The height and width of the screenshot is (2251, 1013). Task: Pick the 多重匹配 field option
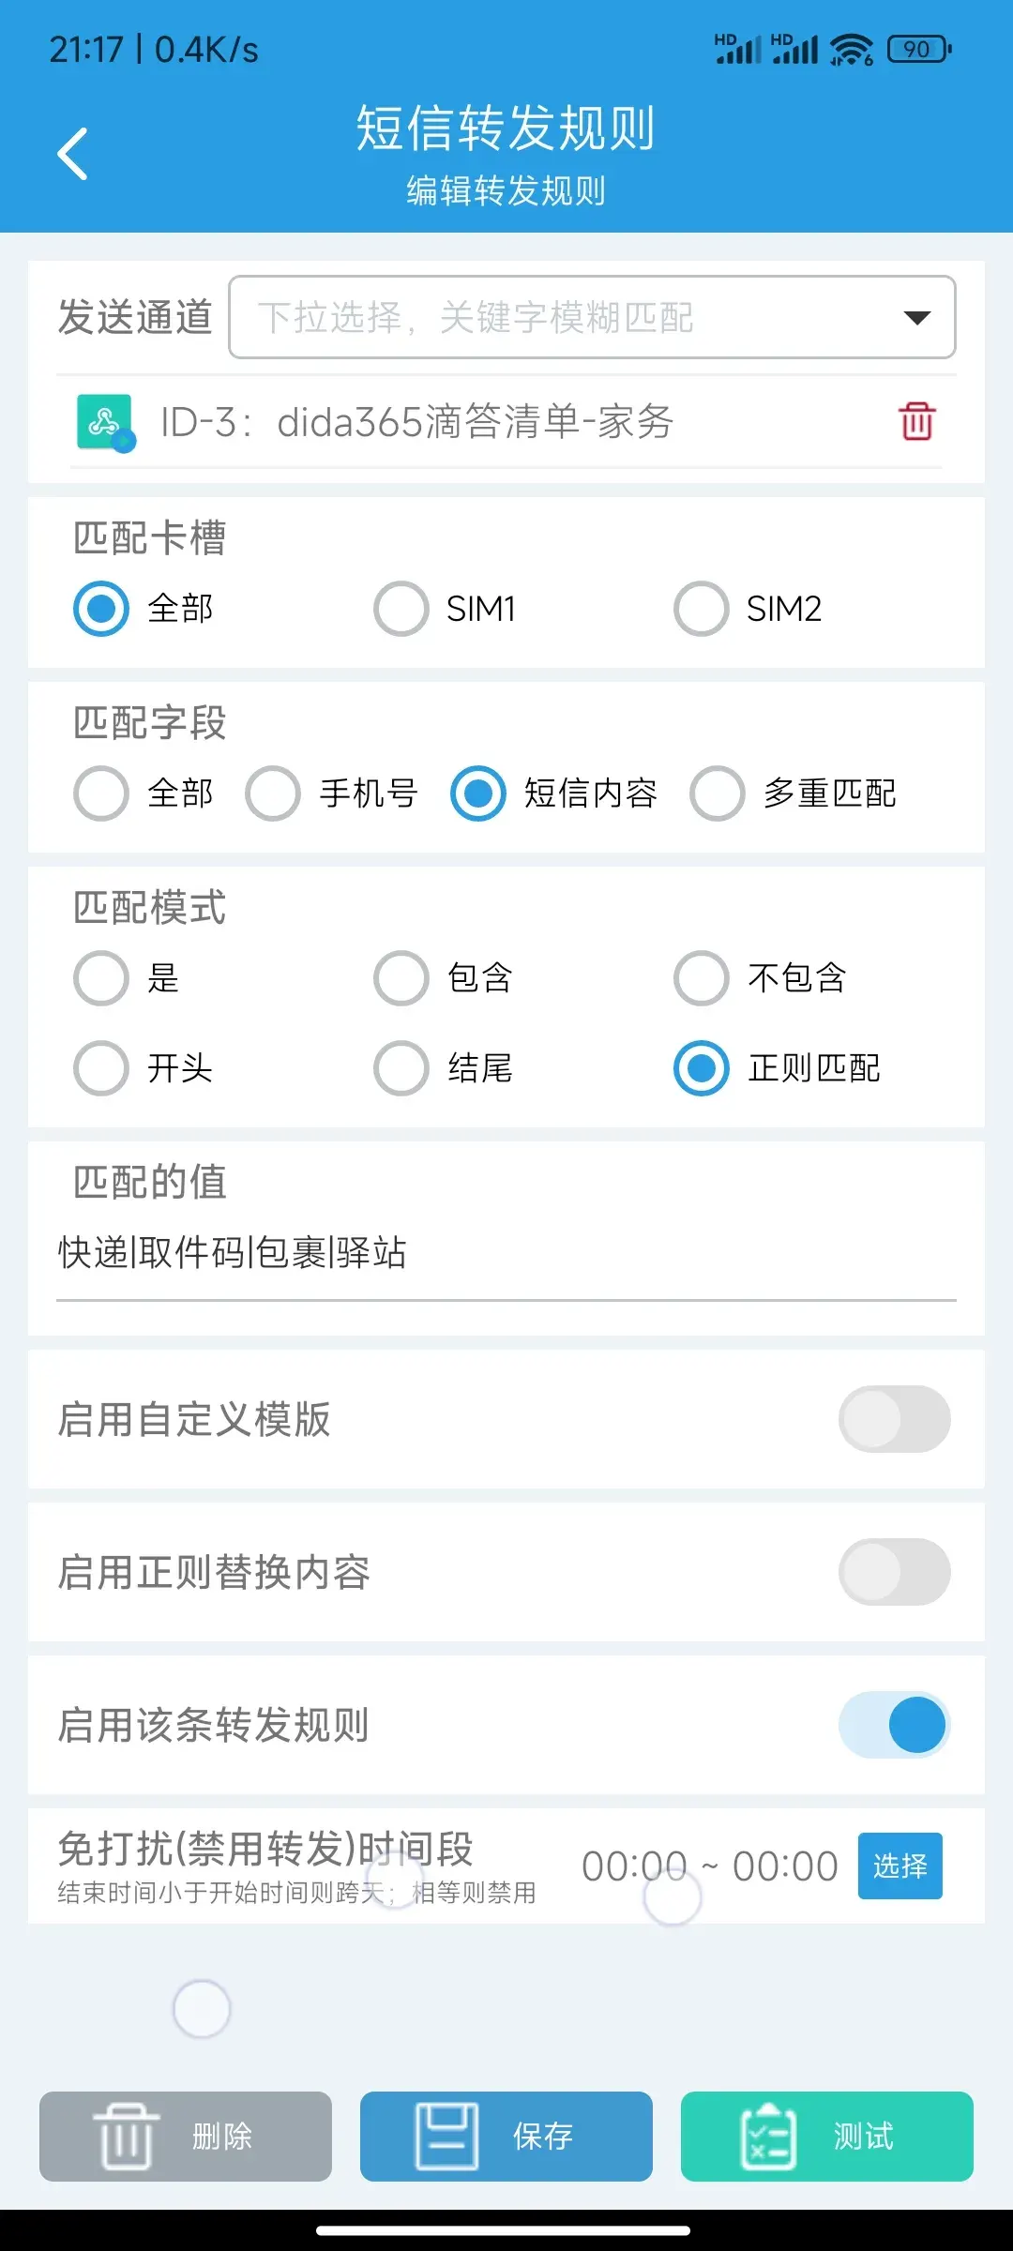(x=718, y=793)
